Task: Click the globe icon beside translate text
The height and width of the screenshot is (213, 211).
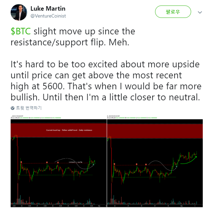Action: [x=13, y=108]
